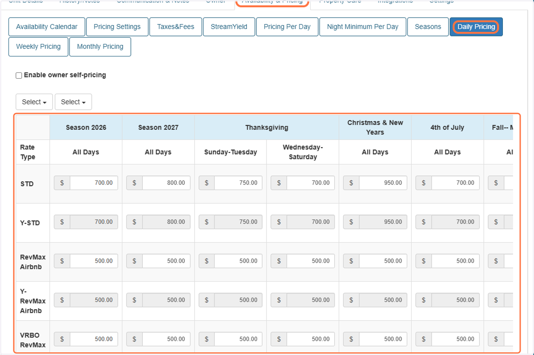Click the Y-STD rate type label

pos(30,223)
